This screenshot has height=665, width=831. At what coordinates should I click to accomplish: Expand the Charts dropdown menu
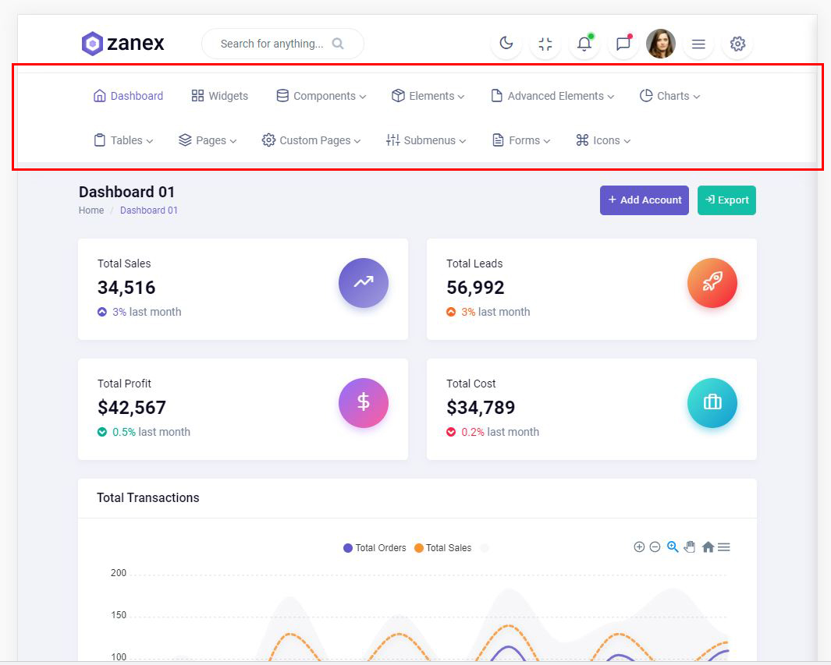pos(669,96)
